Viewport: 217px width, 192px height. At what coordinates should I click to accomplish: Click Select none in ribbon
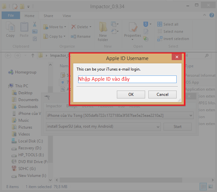(170, 32)
